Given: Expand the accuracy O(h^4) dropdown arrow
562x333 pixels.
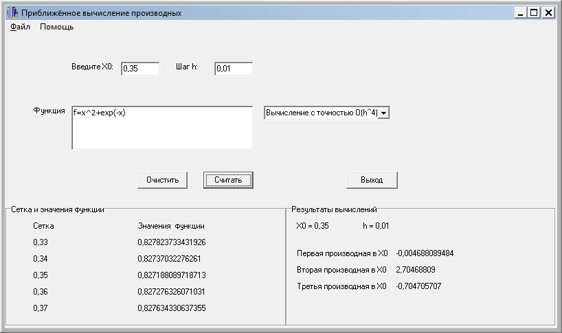Looking at the screenshot, I should 384,113.
